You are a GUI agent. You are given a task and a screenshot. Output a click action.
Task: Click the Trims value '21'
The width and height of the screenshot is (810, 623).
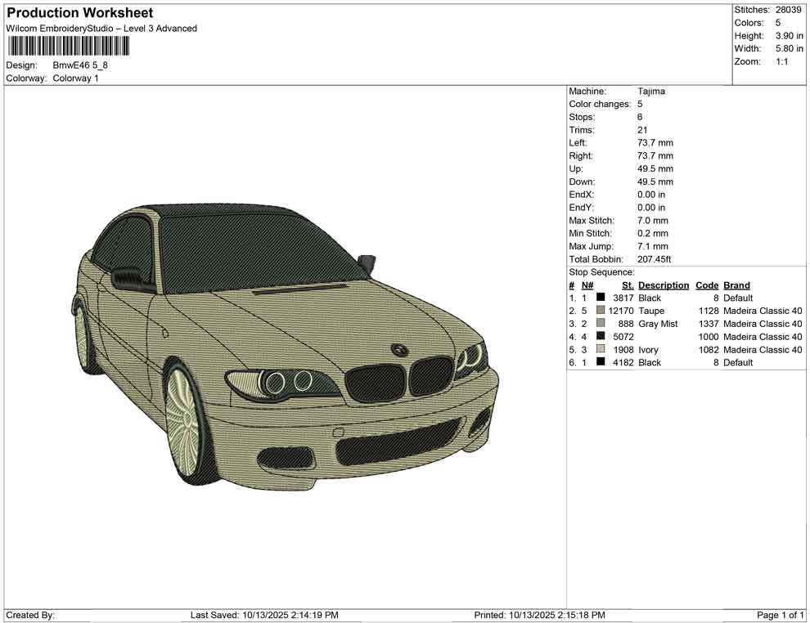(x=642, y=130)
